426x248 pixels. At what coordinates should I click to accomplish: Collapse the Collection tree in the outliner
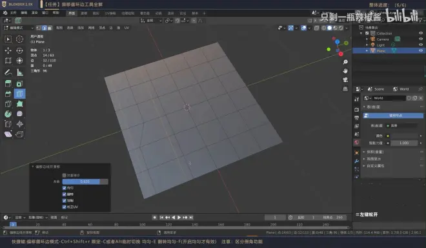pyautogui.click(x=361, y=33)
